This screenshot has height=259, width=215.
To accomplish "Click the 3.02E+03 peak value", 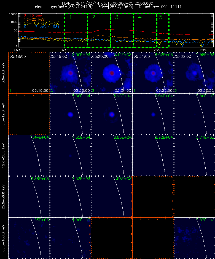I will (x=164, y=55).
